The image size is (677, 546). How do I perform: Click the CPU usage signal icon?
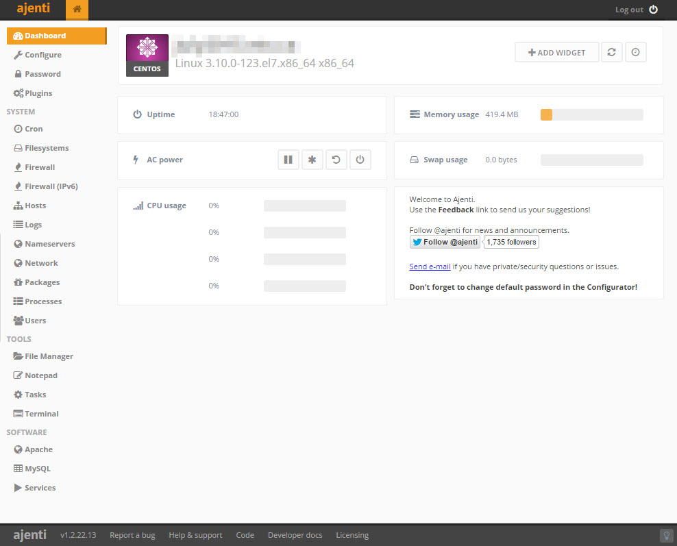(x=138, y=206)
